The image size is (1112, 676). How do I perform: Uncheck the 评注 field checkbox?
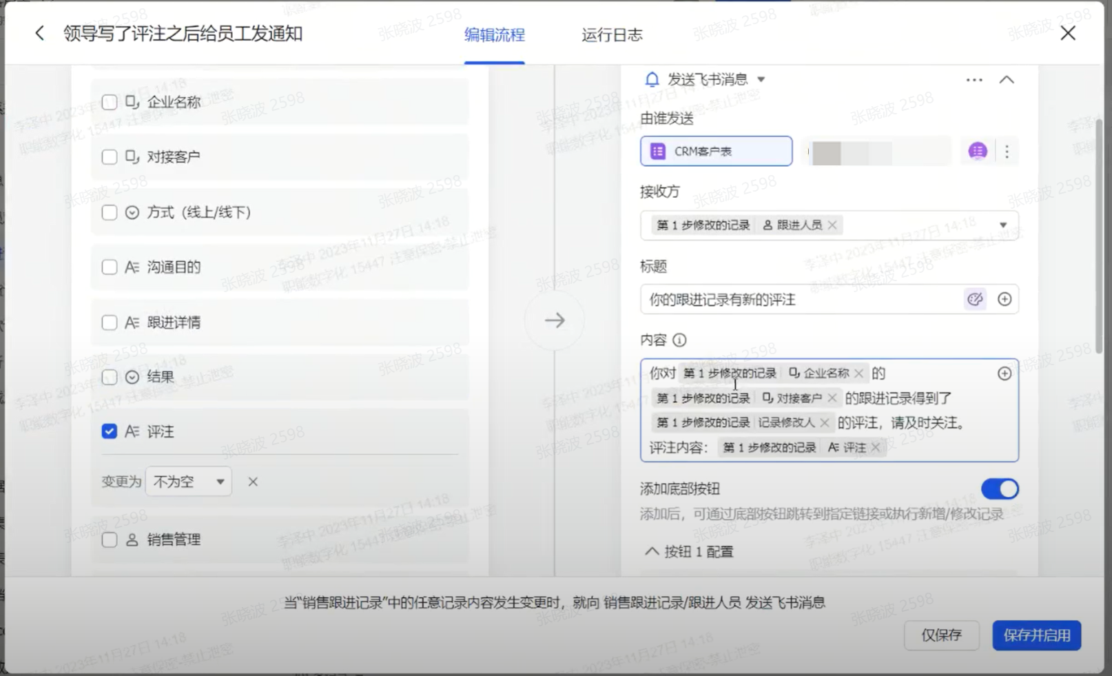(x=110, y=431)
